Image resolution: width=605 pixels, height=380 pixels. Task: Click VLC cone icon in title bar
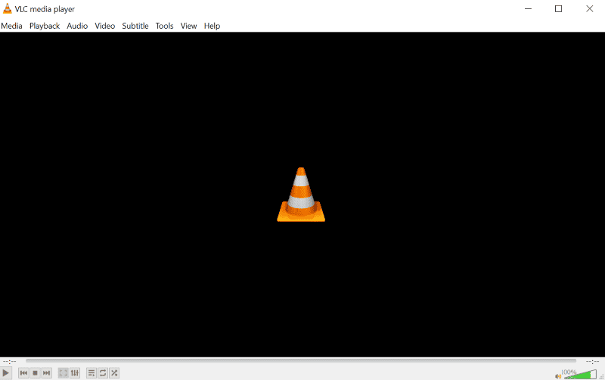click(8, 8)
